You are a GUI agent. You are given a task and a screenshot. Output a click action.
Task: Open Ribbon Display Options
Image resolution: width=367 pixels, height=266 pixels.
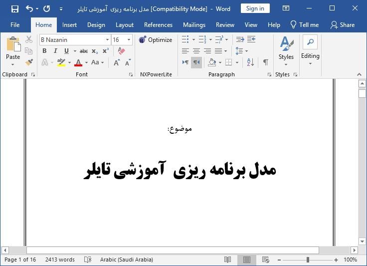coord(286,8)
